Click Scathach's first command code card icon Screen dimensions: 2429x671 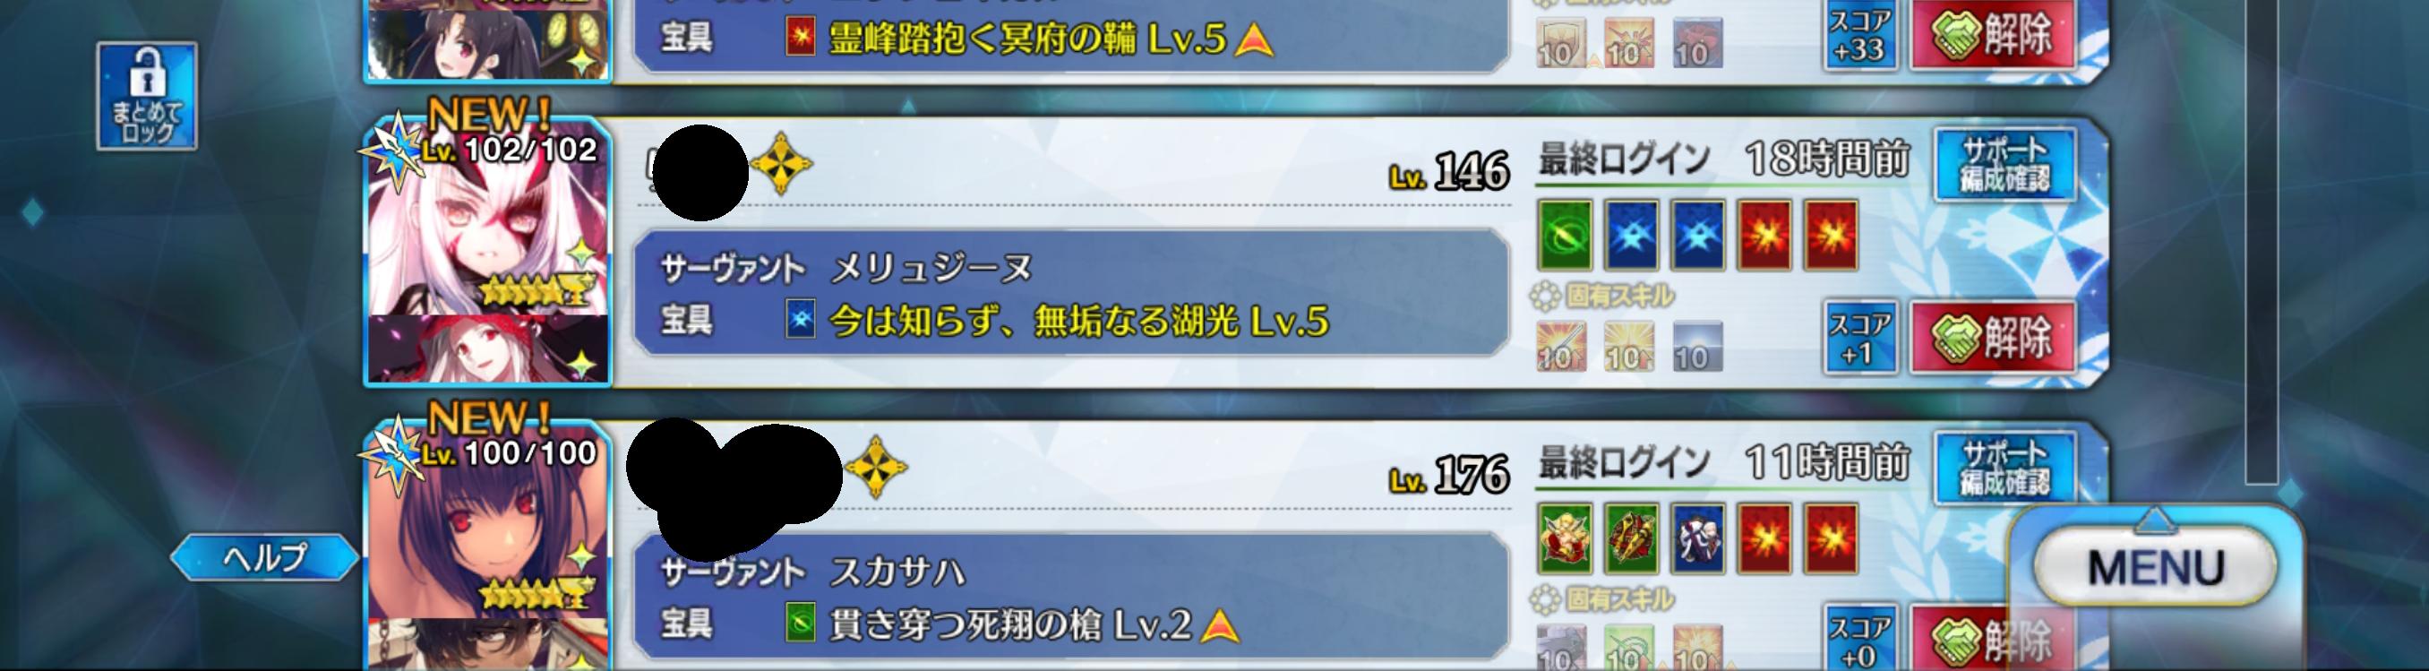(x=1565, y=539)
